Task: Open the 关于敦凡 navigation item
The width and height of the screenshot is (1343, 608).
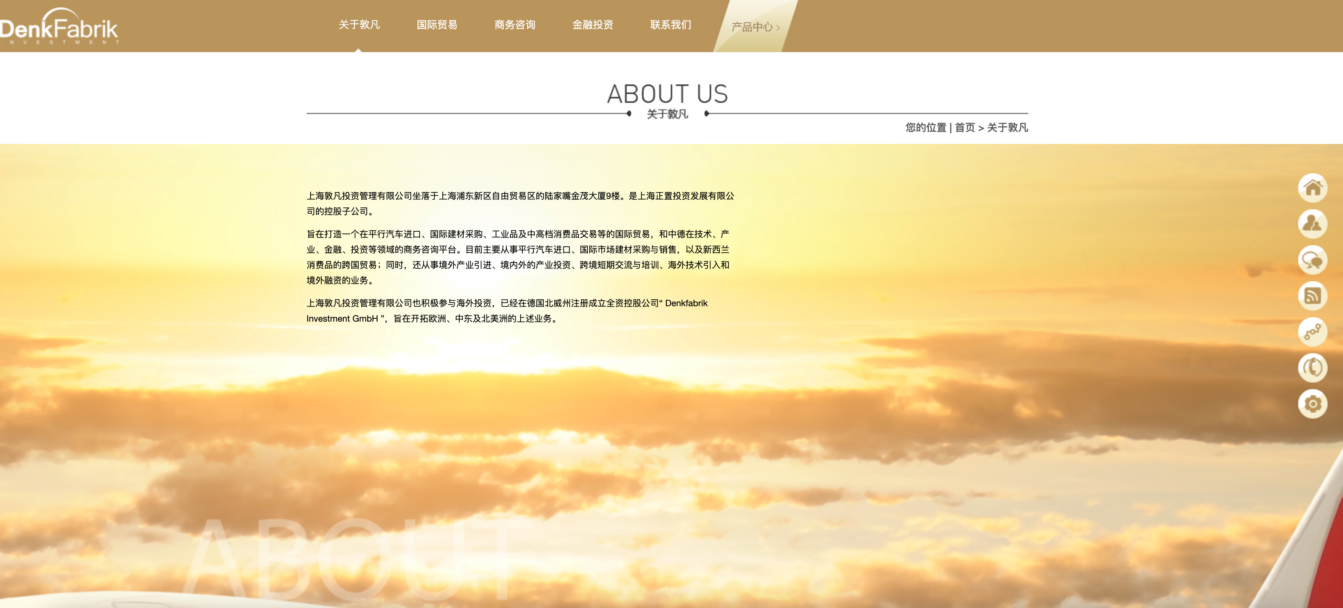Action: 359,25
